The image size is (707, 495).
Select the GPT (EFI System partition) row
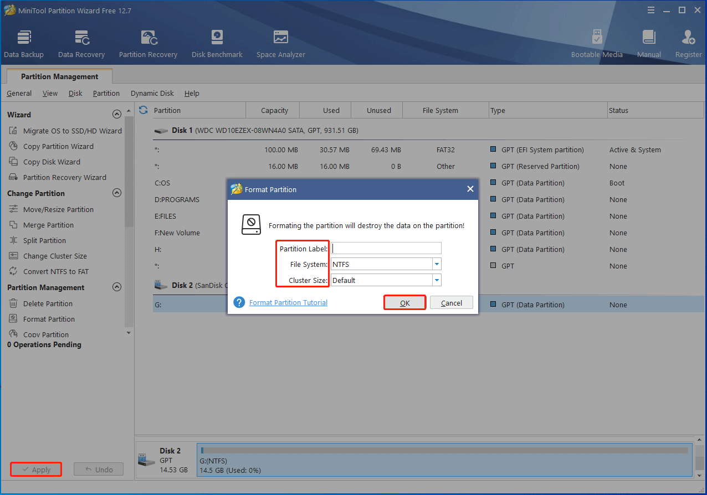[428, 149]
